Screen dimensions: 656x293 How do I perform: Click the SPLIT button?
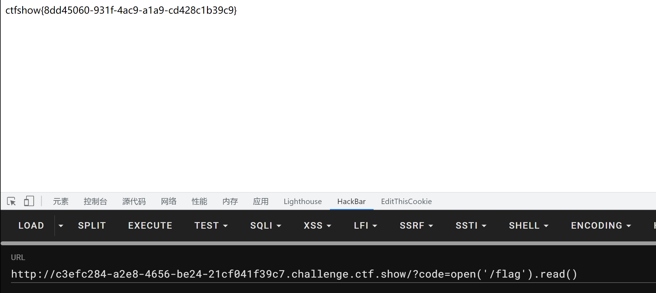92,226
